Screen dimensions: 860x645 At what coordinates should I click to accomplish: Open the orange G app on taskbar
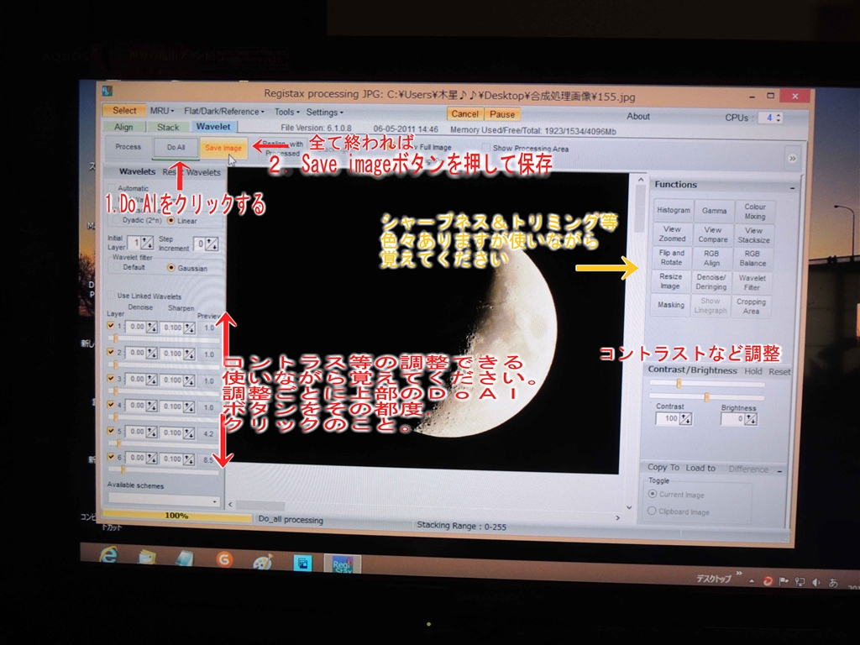point(223,559)
